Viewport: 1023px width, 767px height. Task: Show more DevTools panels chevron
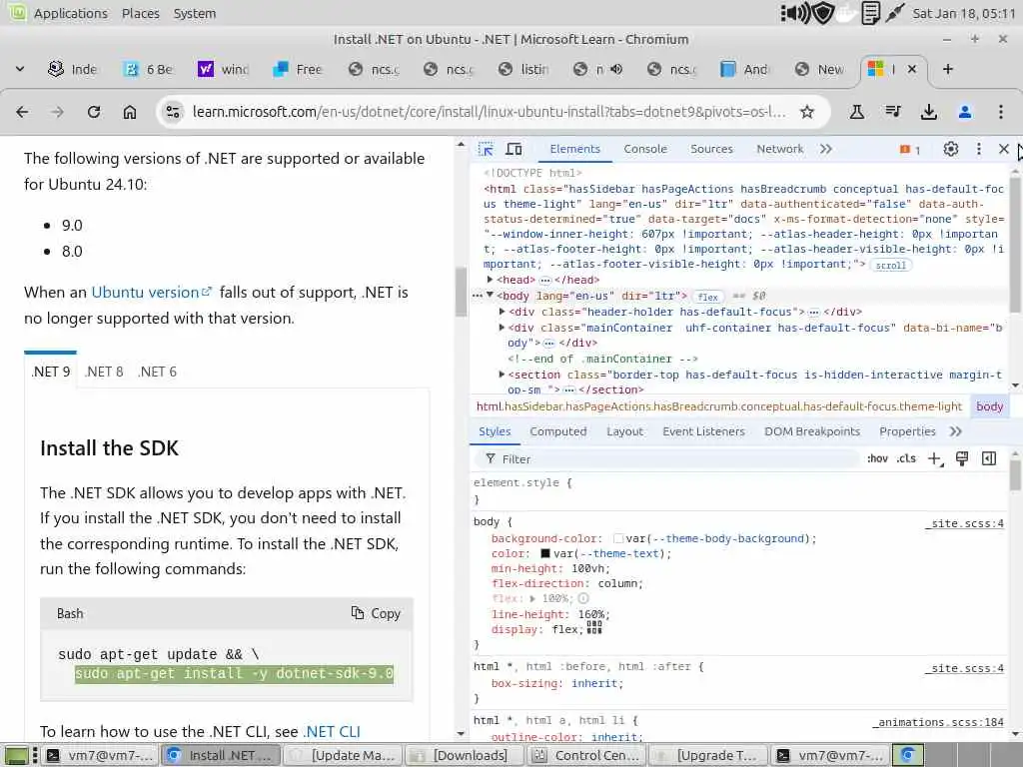[826, 150]
